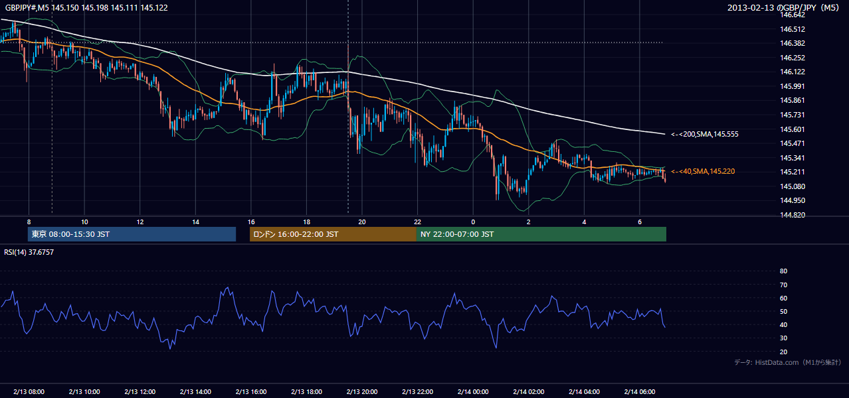Click the 2/14 00:00 time label
The width and height of the screenshot is (849, 398).
click(x=473, y=392)
